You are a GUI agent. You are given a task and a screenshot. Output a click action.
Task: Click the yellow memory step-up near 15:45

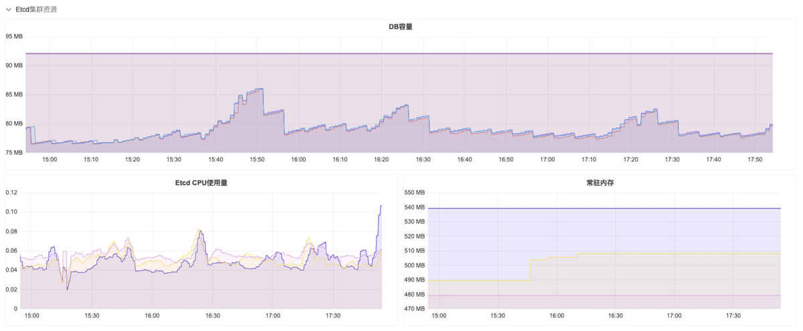click(x=530, y=269)
